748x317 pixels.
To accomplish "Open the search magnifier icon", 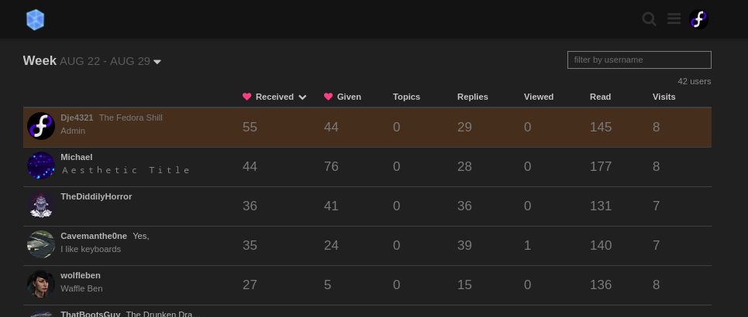I will pyautogui.click(x=649, y=19).
